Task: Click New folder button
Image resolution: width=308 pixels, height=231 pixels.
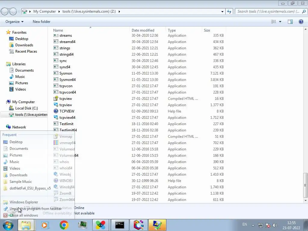Action: tap(42, 22)
